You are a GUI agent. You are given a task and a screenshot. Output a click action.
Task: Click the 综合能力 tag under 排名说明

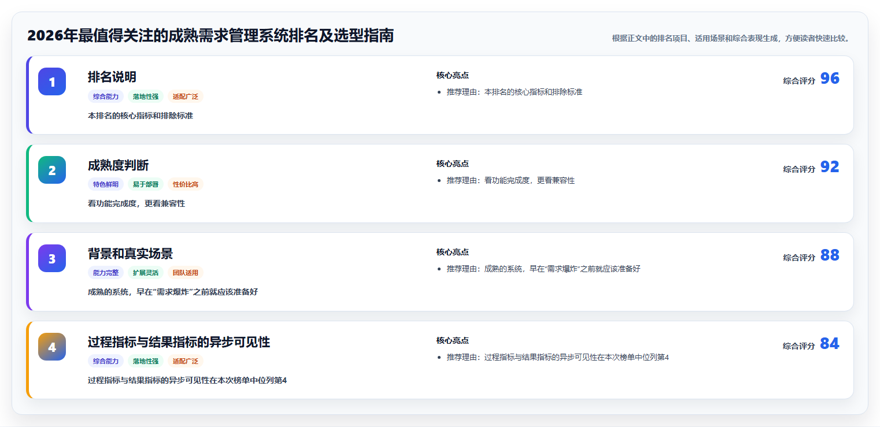106,96
